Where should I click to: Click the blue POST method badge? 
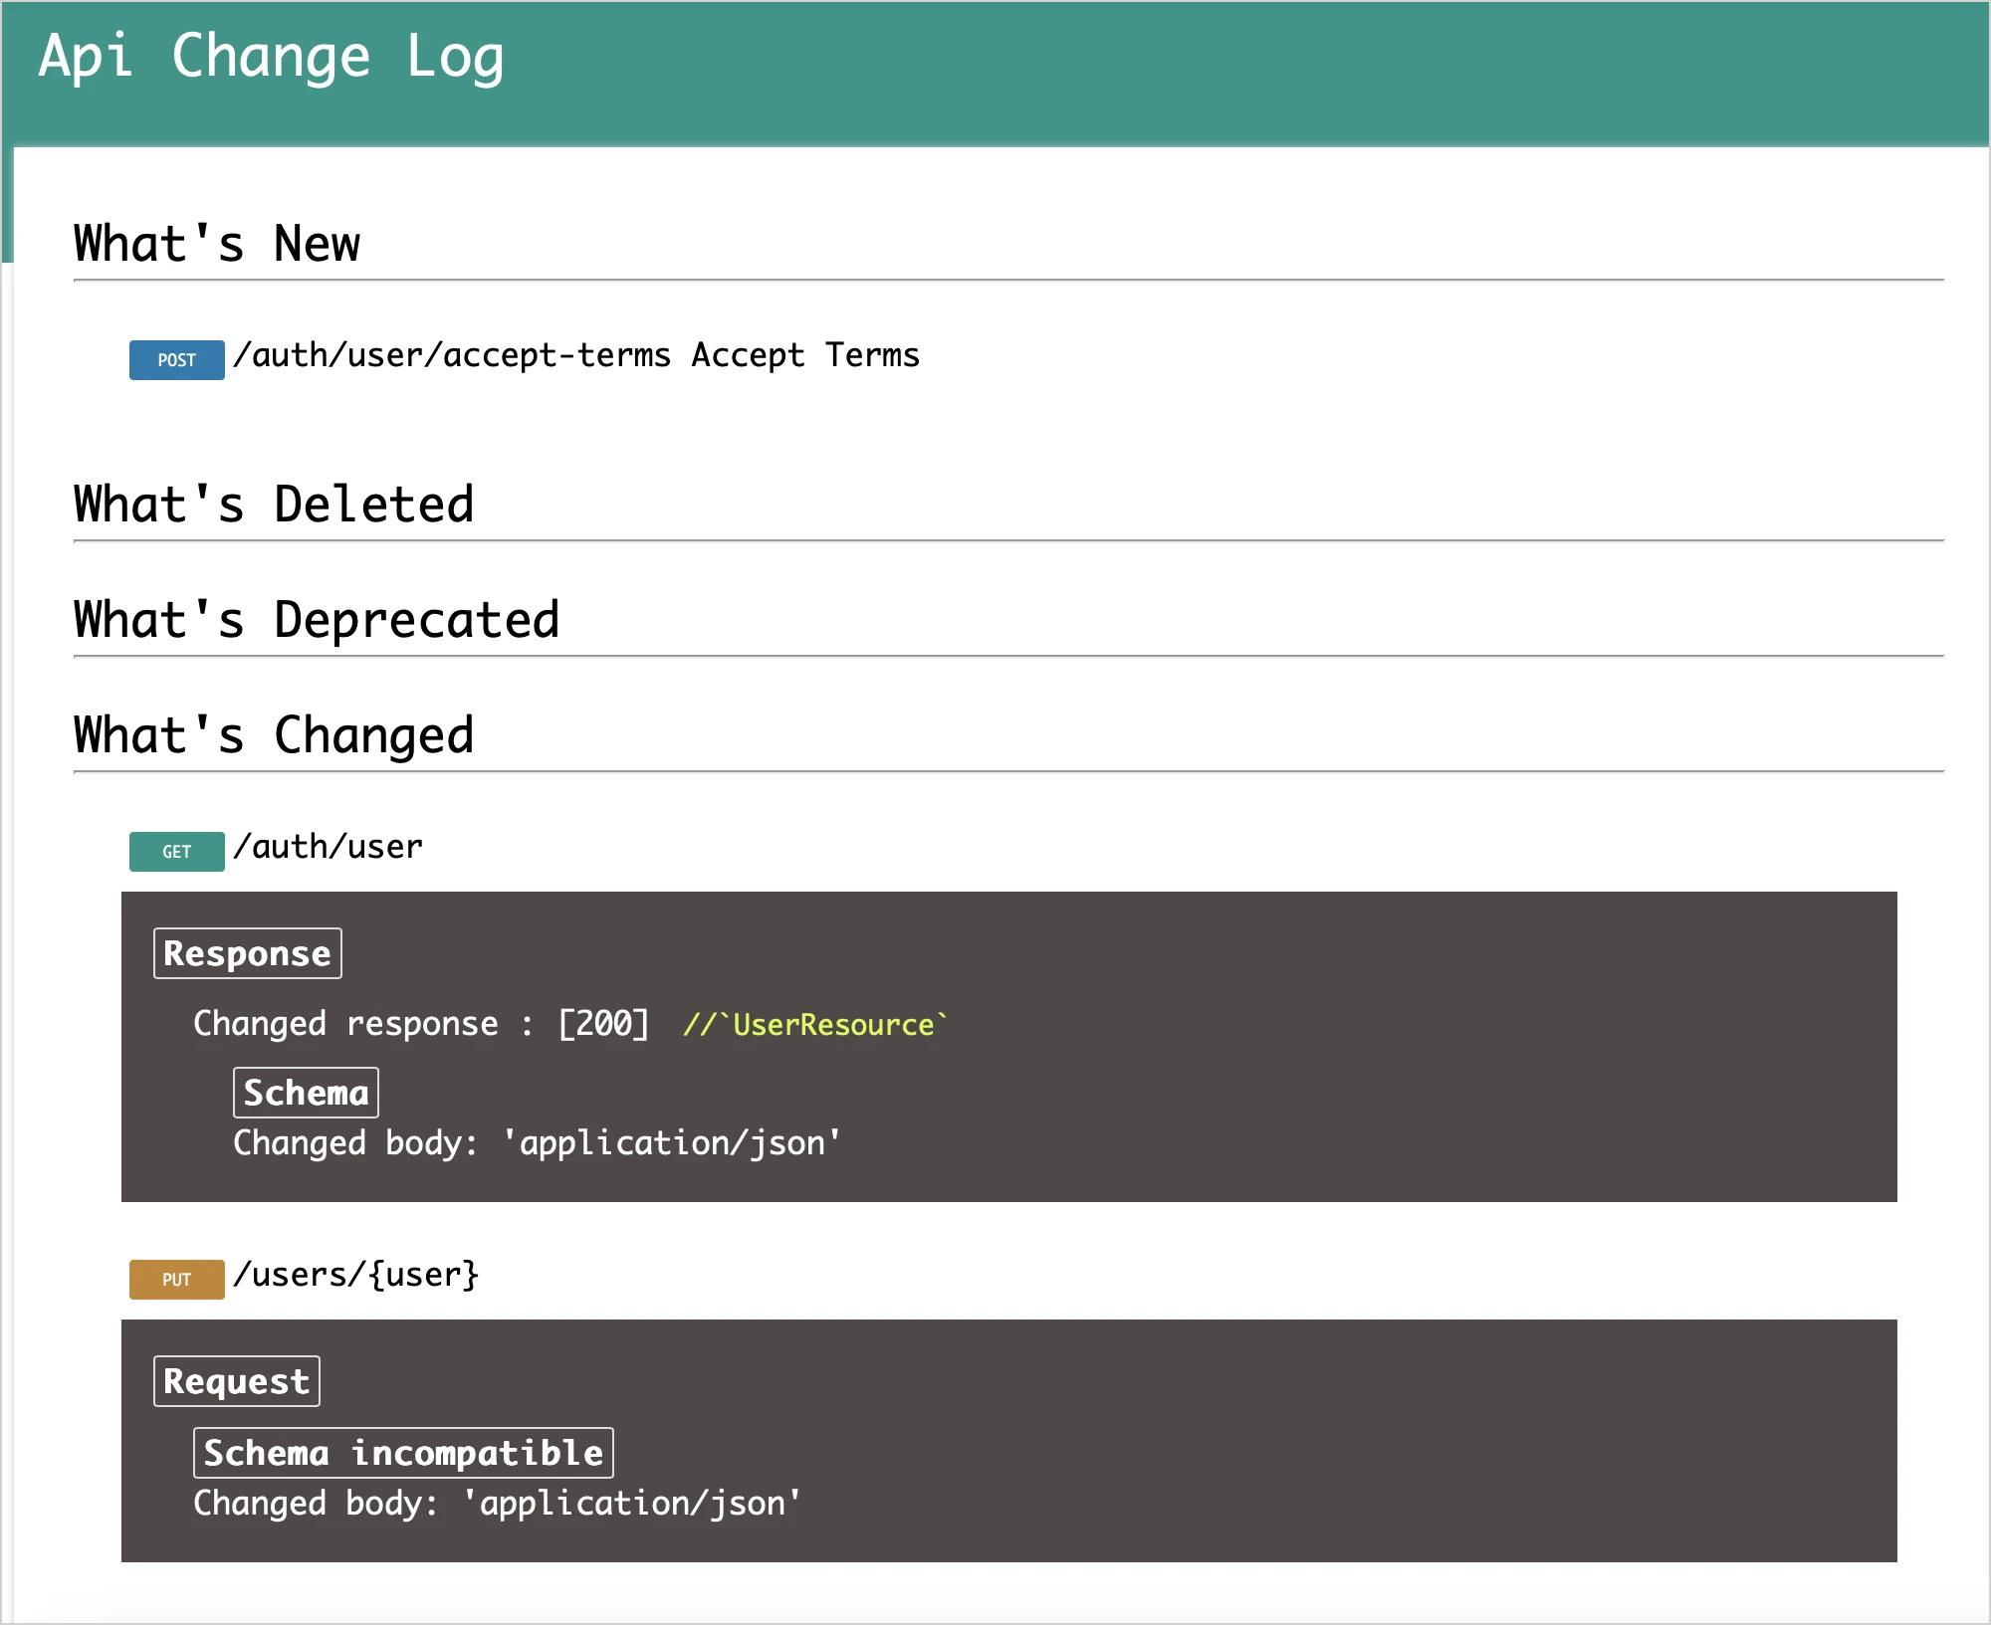pyautogui.click(x=176, y=359)
